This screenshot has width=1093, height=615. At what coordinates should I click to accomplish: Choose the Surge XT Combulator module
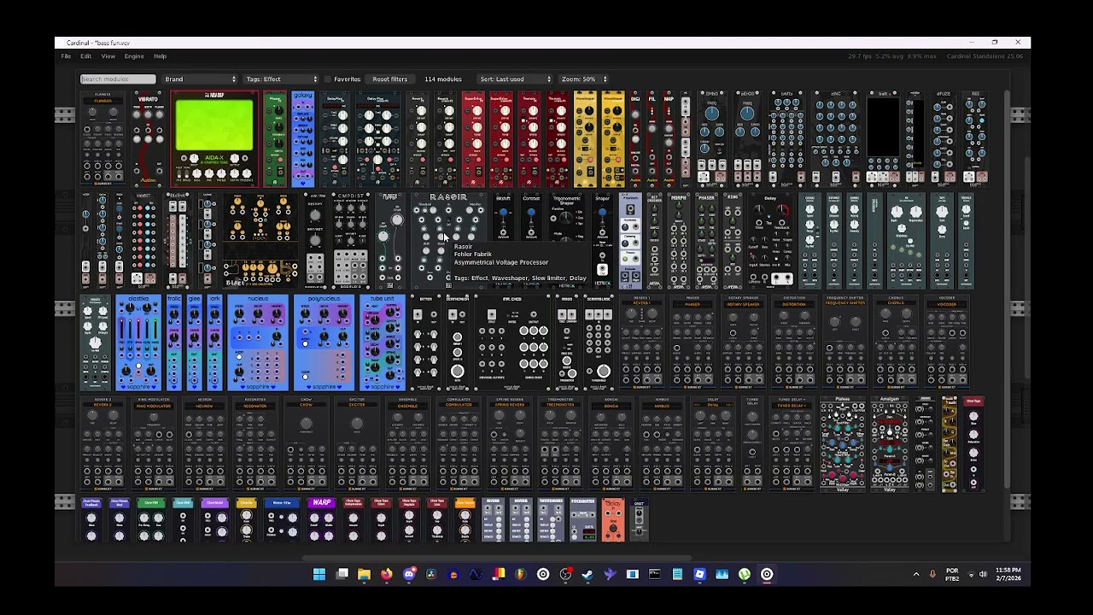tap(459, 444)
